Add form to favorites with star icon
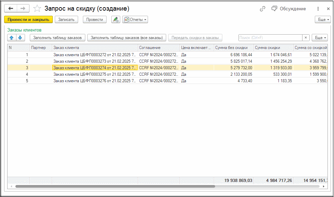 (x=37, y=9)
